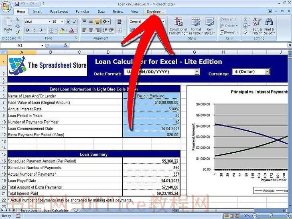Screen dimensions: 292x219
Task: Toggle Underline formatting
Action: coord(41,30)
